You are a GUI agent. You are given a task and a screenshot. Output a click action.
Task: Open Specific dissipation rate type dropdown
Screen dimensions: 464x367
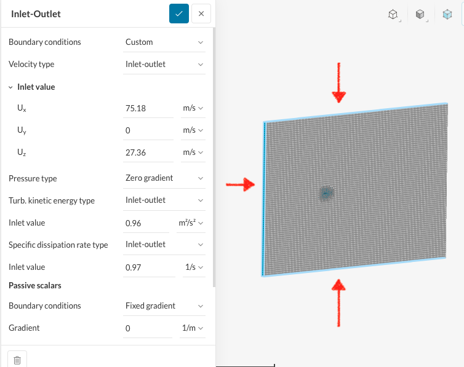point(164,245)
